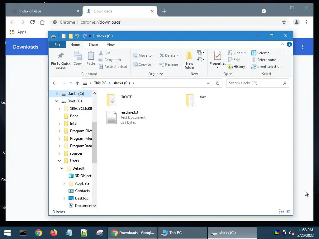Open the Delete options dropdown
This screenshot has height=239, width=319.
[178, 55]
